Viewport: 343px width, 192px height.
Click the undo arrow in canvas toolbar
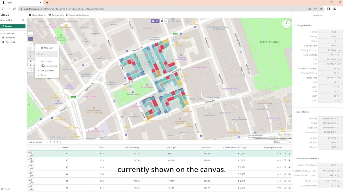[x=31, y=70]
